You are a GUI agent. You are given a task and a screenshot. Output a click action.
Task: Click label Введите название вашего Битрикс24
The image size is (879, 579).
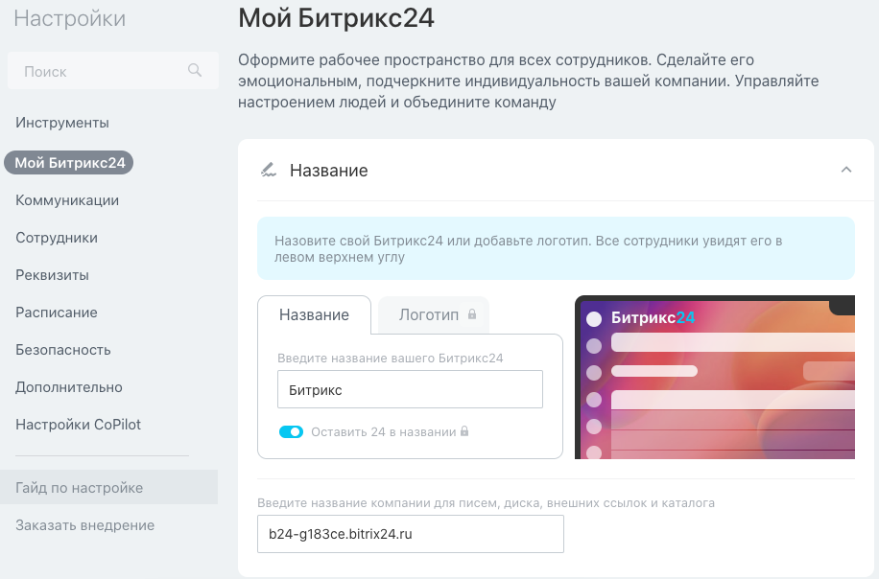pyautogui.click(x=391, y=358)
